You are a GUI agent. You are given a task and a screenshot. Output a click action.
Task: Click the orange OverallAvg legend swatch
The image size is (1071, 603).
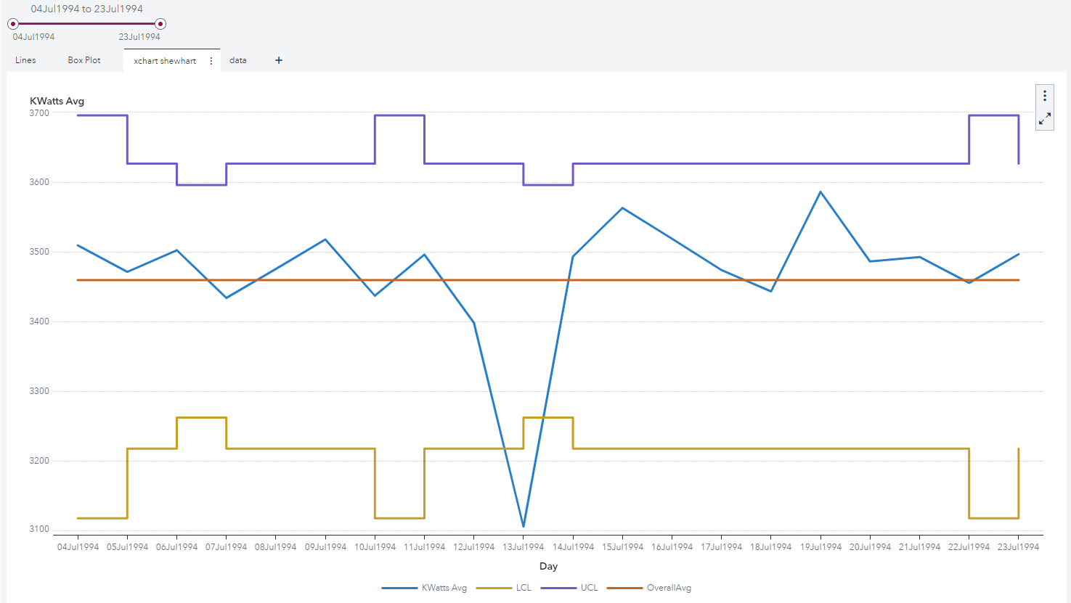tap(624, 588)
